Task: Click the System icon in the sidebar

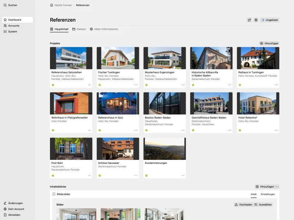Action: point(5,32)
